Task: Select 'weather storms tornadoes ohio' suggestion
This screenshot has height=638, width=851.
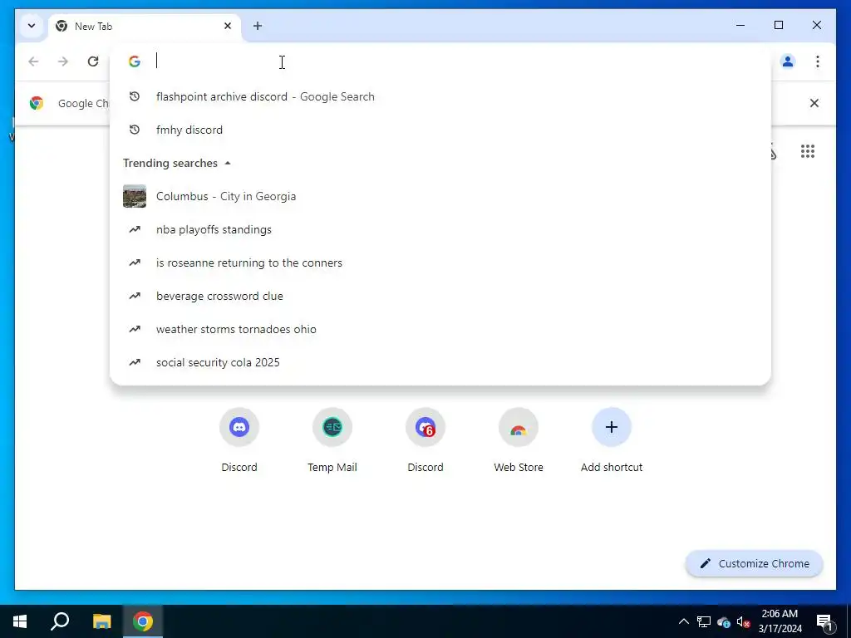Action: pos(440,329)
